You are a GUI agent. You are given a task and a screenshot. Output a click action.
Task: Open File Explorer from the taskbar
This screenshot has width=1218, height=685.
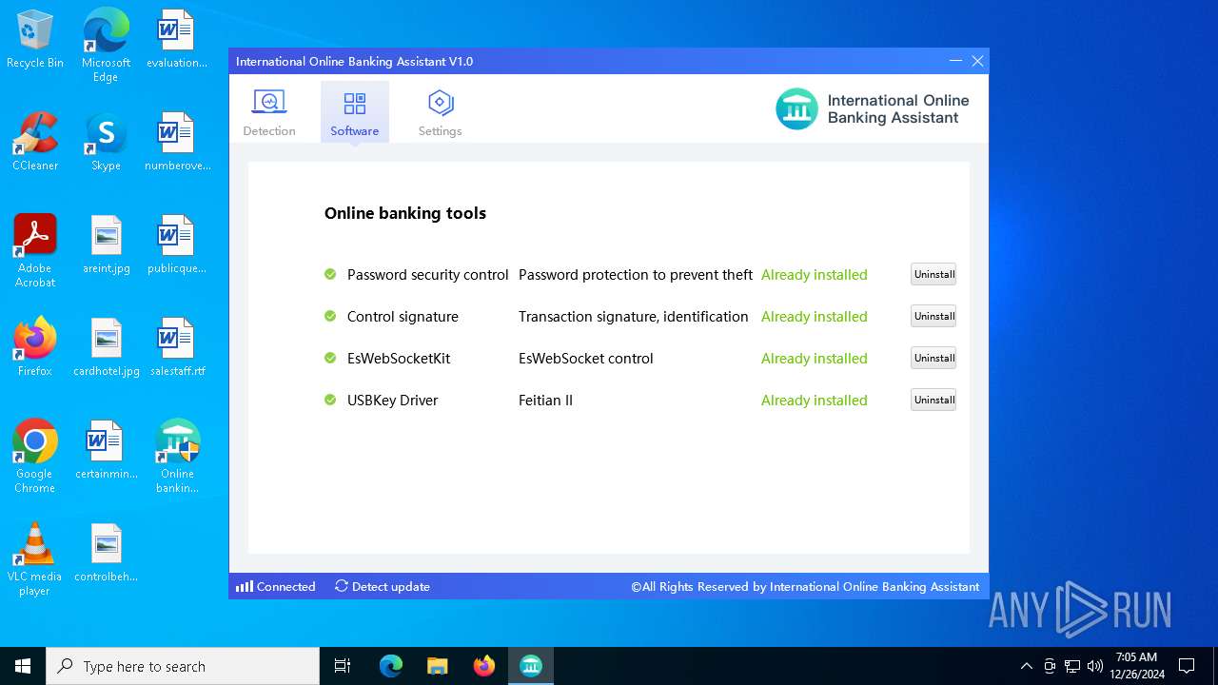click(437, 666)
